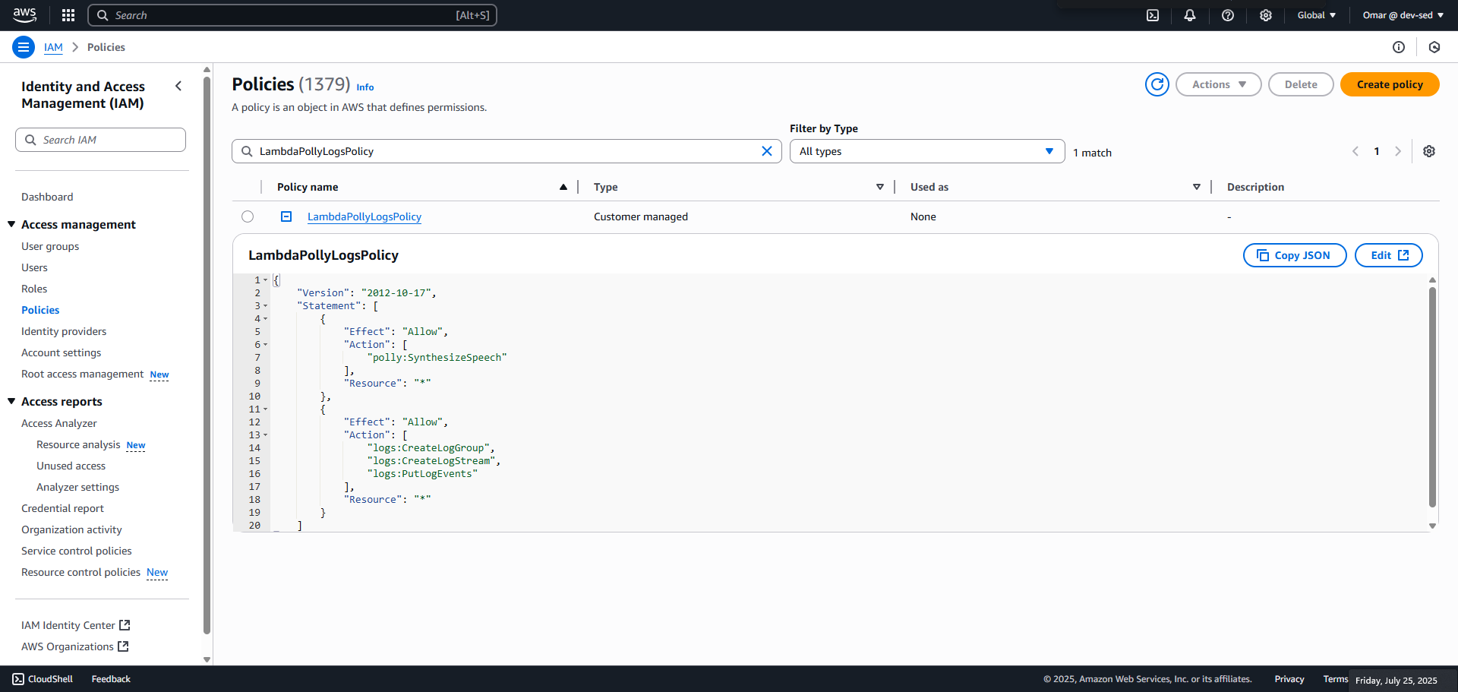Sort by Policy name ascending arrow
The image size is (1458, 692).
click(x=563, y=187)
